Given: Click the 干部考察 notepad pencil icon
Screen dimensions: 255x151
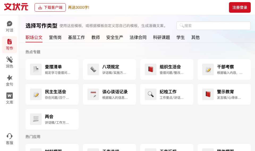Looking at the screenshot, I should 208,69.
